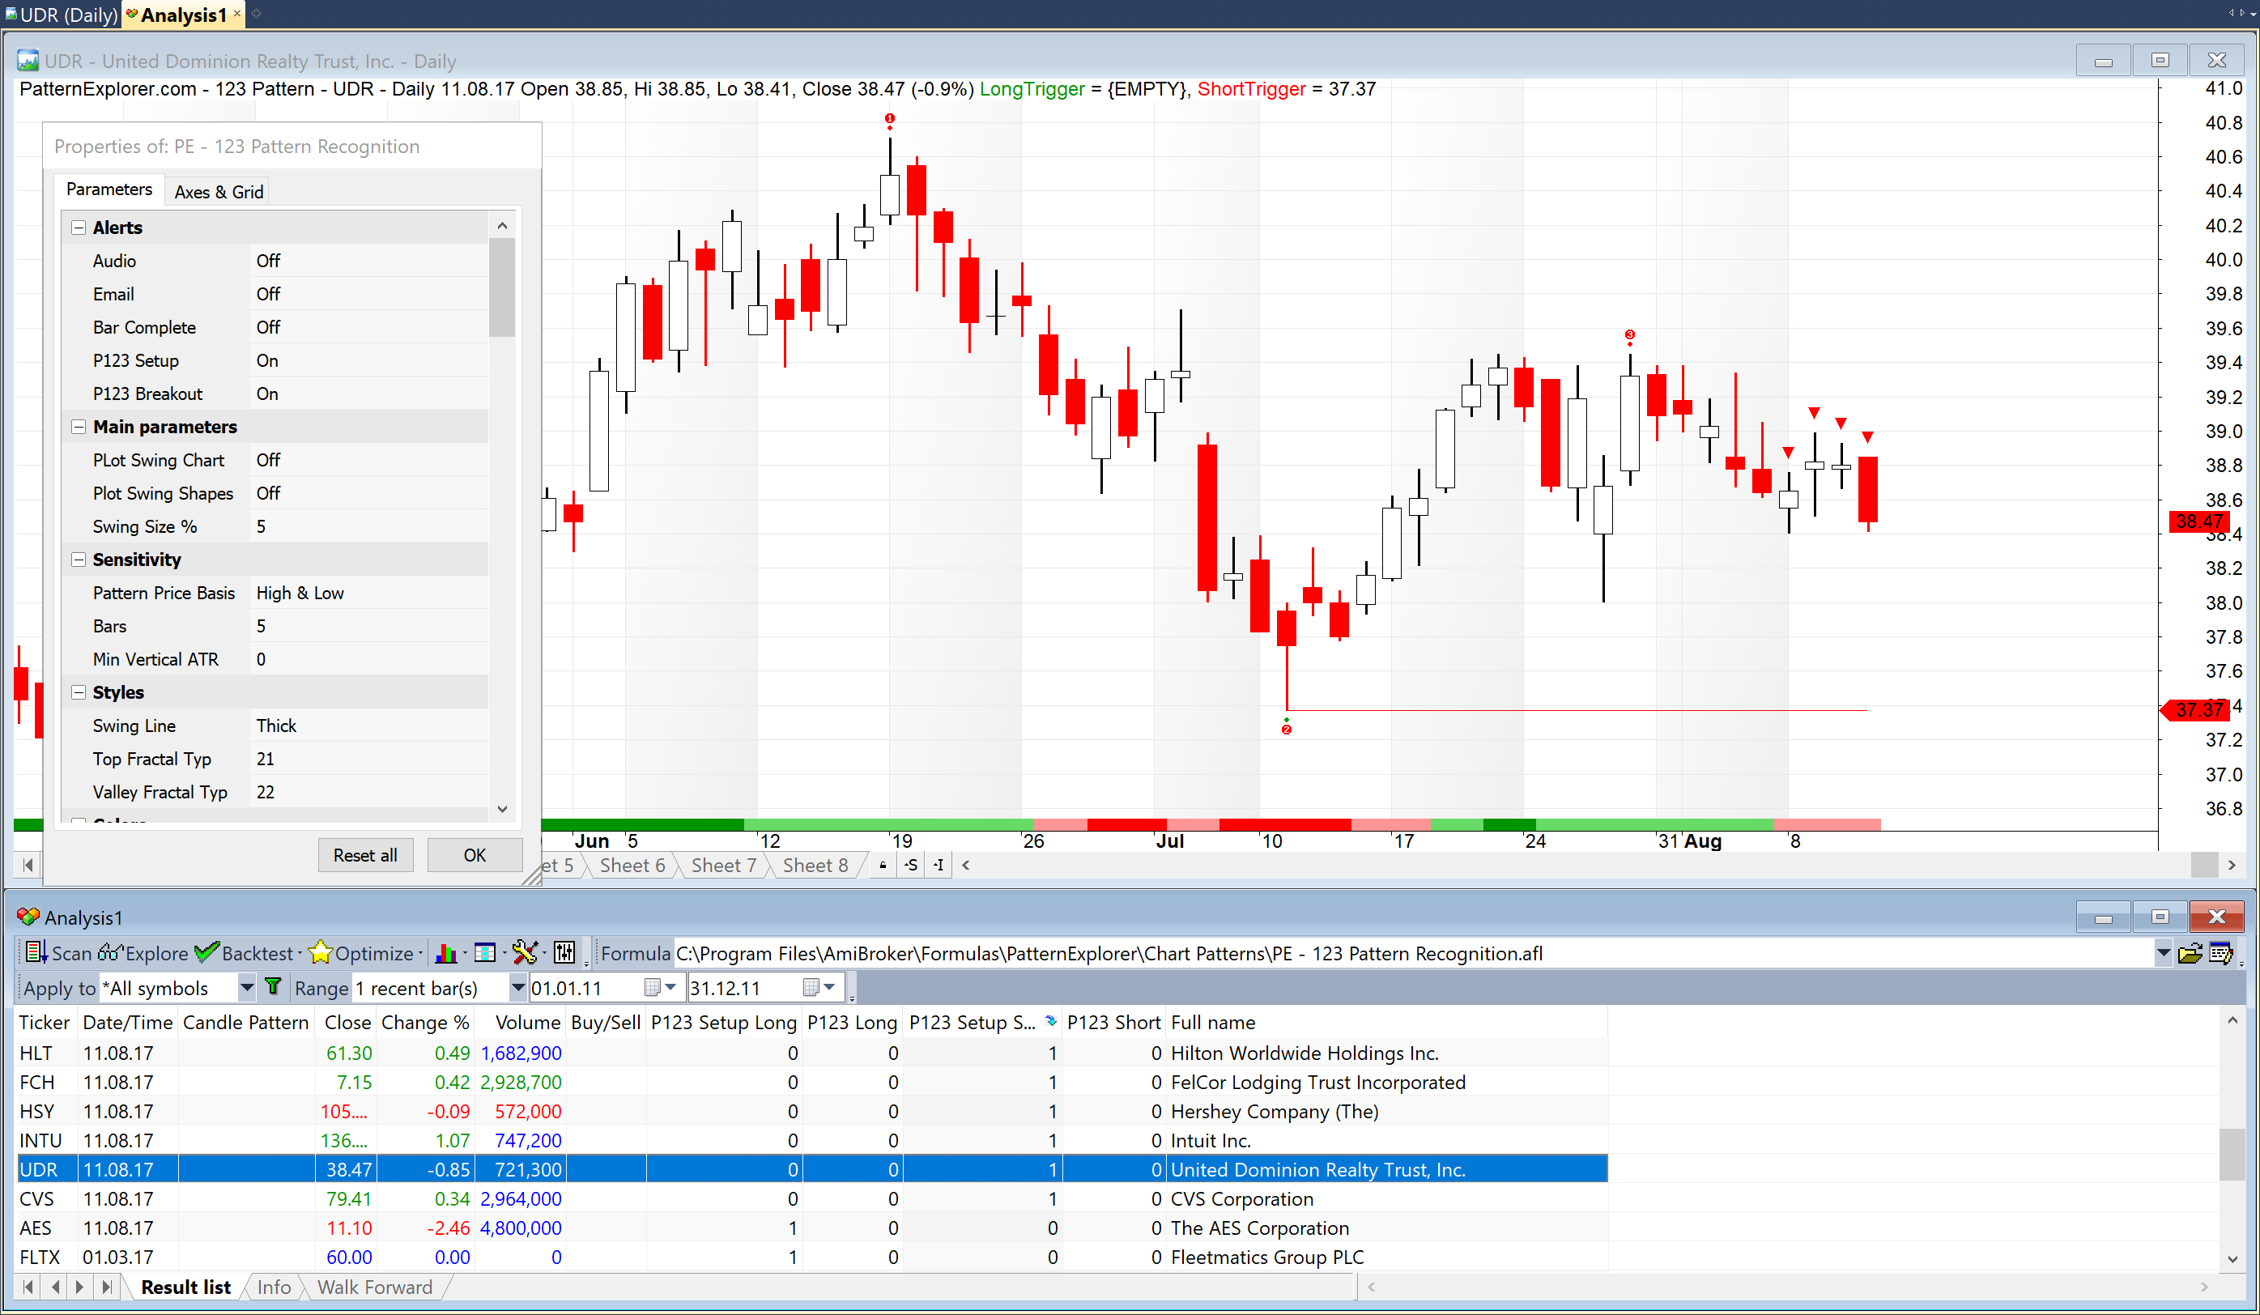Viewport: 2260px width, 1315px height.
Task: Select the Sheet 6 chart tab
Action: click(632, 865)
